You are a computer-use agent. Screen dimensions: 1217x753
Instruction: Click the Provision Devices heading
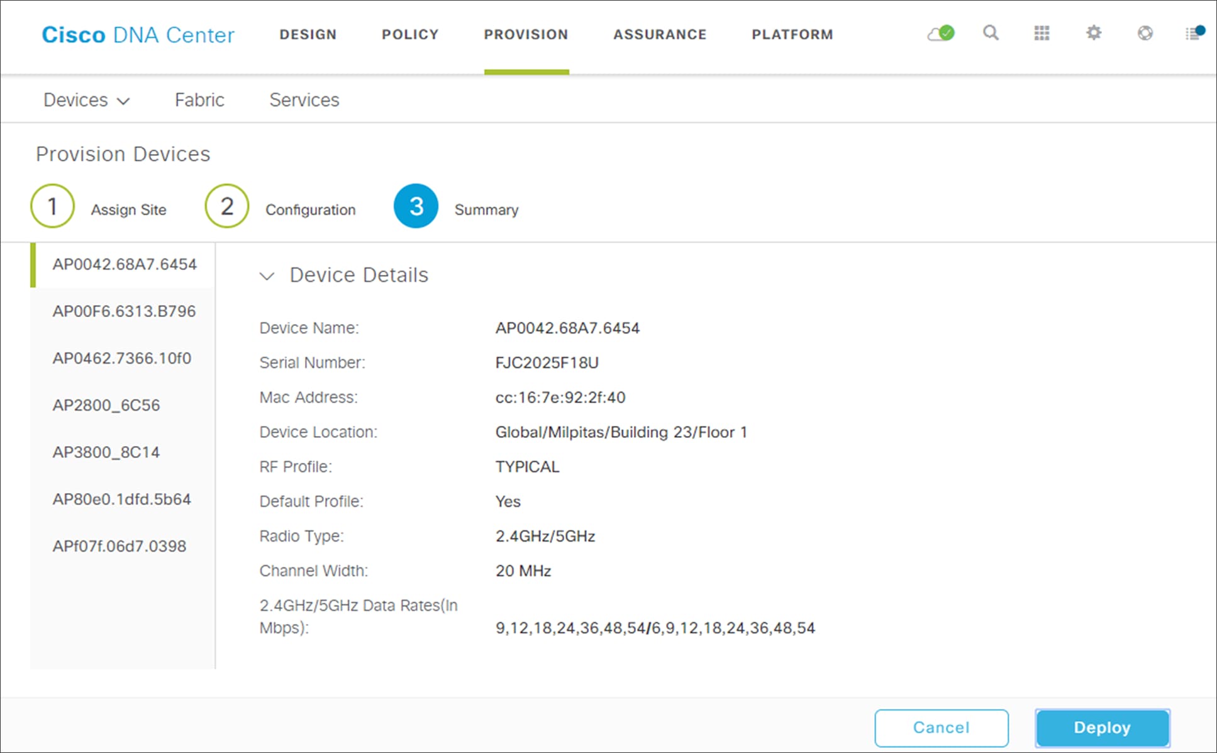point(123,154)
